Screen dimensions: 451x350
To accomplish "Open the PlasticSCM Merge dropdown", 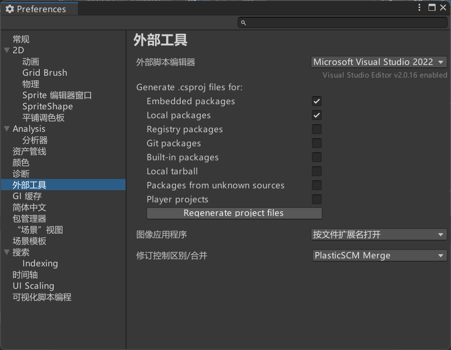I will pyautogui.click(x=379, y=256).
